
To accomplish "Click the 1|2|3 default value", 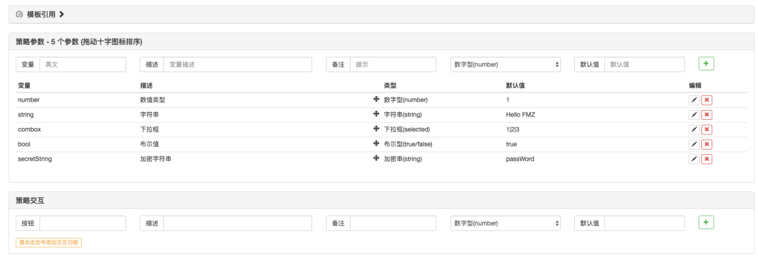I will point(513,129).
